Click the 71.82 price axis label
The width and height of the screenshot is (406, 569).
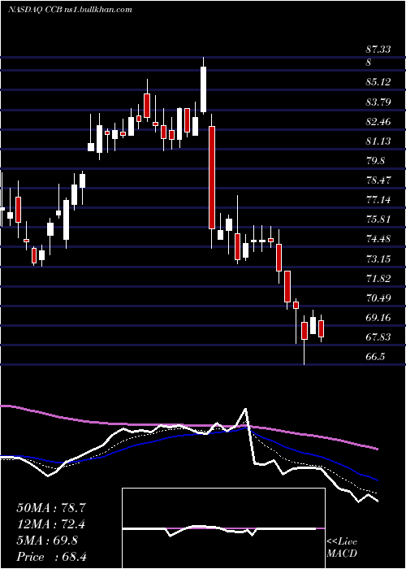tap(378, 279)
